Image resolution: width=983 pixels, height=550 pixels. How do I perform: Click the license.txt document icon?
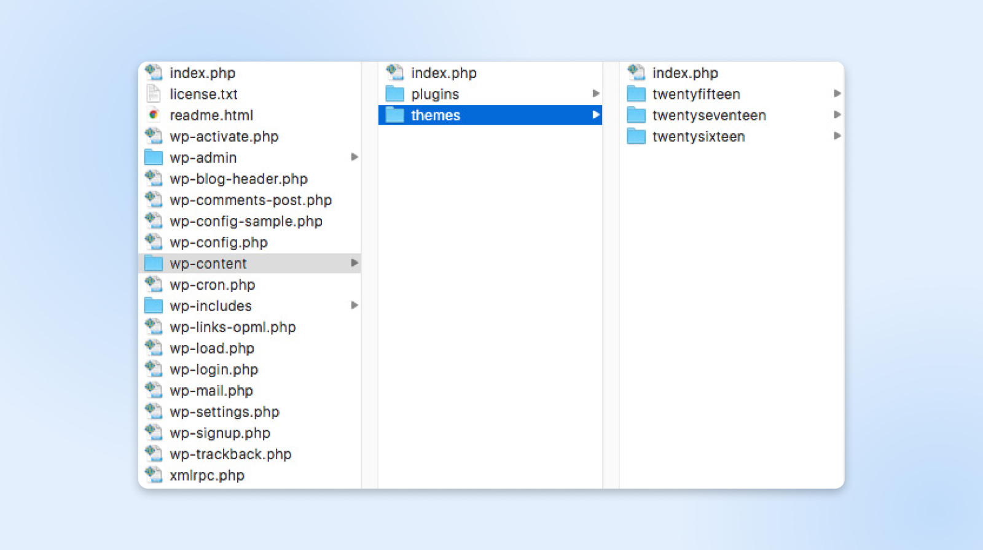click(x=153, y=94)
